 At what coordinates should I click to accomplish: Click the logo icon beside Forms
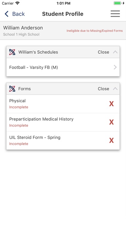point(12,89)
